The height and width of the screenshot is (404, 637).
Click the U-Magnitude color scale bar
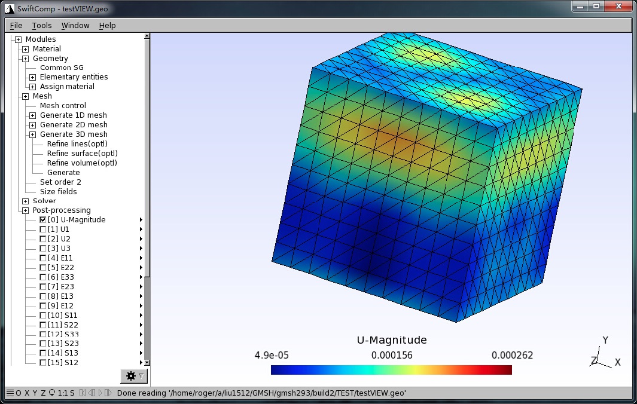(391, 370)
